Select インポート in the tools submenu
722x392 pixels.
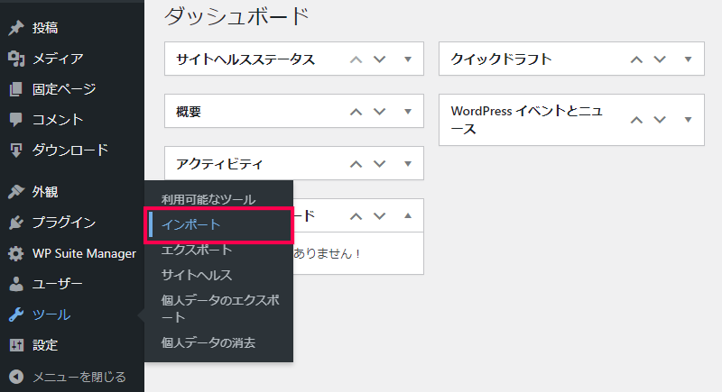tap(190, 224)
